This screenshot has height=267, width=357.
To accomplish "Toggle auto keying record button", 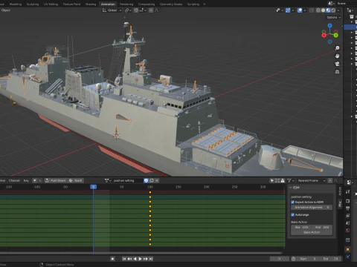I will (112, 259).
